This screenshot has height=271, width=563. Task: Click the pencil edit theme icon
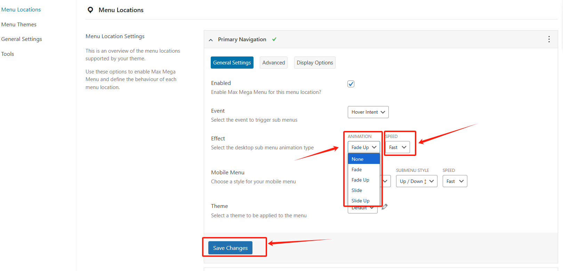[385, 207]
